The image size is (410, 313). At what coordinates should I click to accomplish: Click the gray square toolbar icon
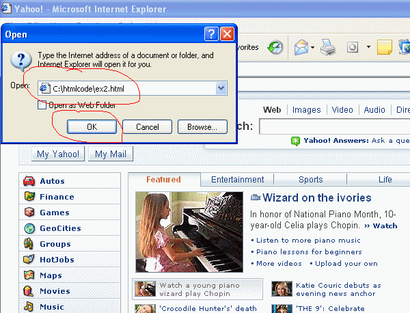[353, 47]
